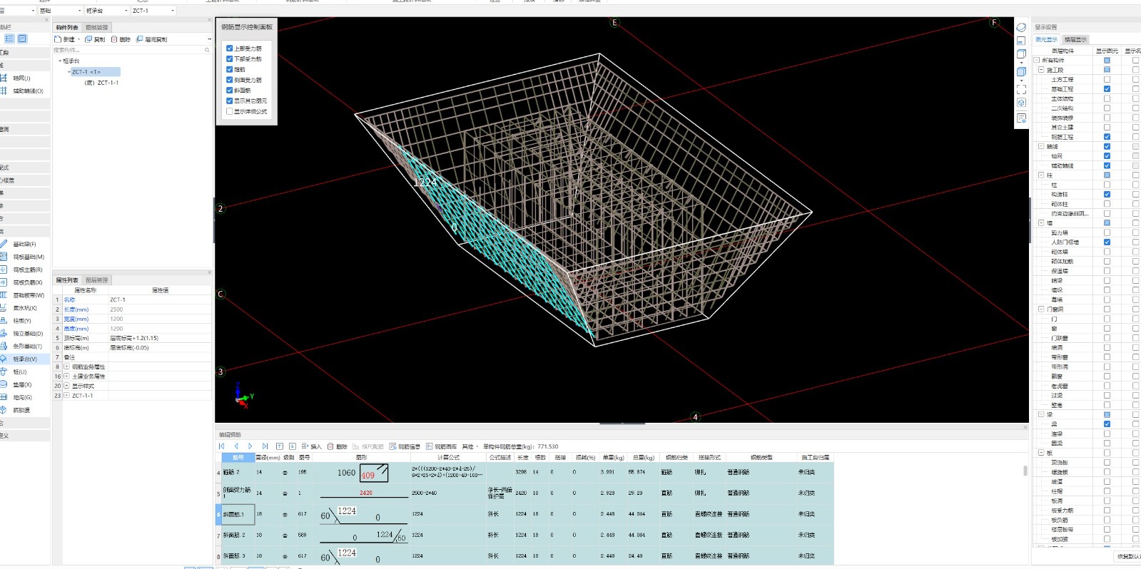Choose the 基础板带(W) foundation strip item
The height and width of the screenshot is (569, 1141).
[28, 295]
